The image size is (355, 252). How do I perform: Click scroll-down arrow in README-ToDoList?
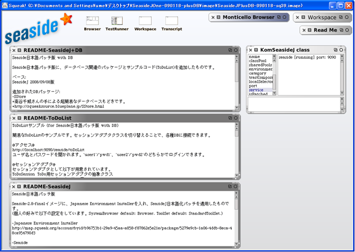[237, 176]
